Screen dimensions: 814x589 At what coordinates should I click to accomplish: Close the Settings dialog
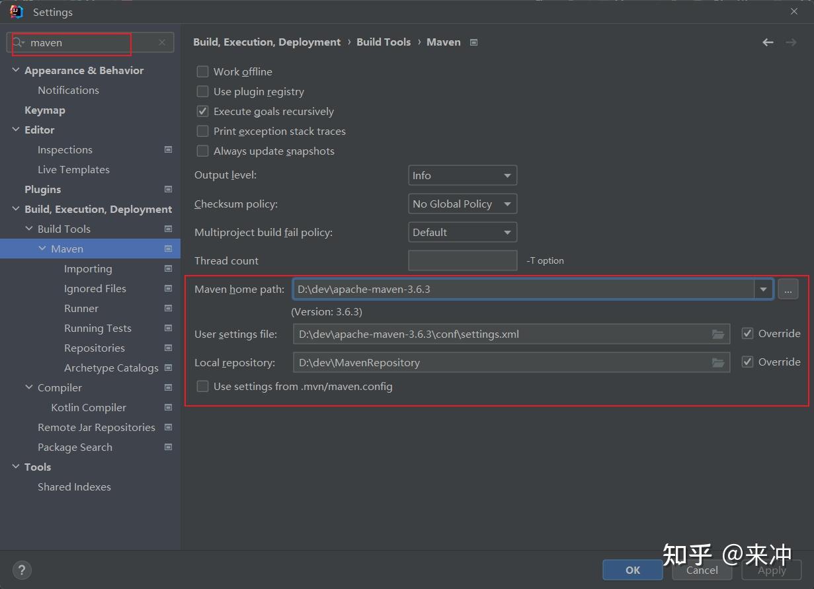[794, 11]
